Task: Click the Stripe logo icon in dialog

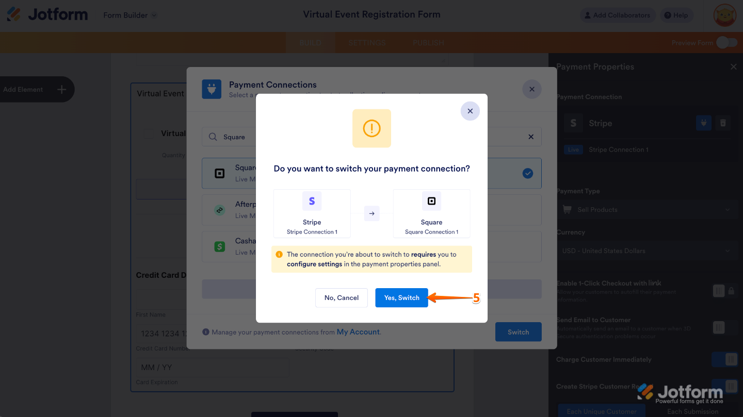Action: (x=312, y=201)
